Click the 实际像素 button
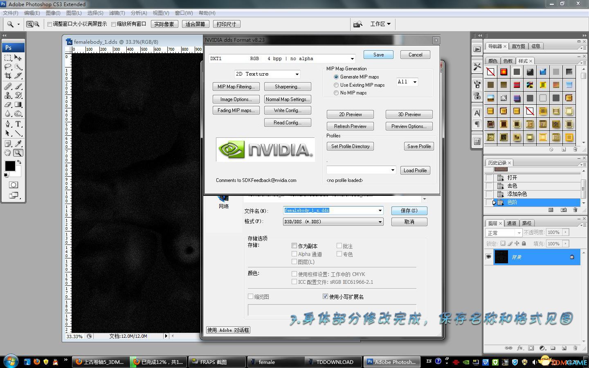This screenshot has width=589, height=368. click(x=164, y=24)
